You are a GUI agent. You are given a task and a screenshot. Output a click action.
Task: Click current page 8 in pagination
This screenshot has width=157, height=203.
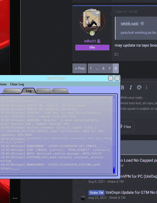pos(116,68)
